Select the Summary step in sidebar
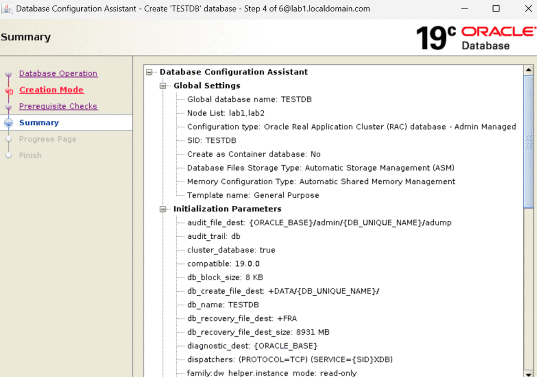The width and height of the screenshot is (537, 377). 39,123
